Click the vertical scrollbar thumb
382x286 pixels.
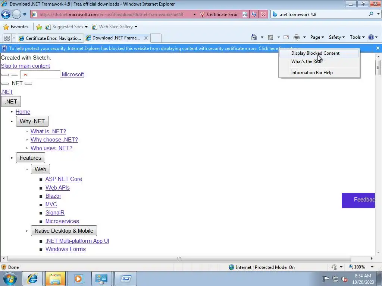point(378,67)
